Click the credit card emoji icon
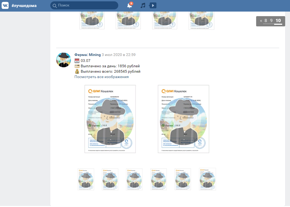Image resolution: width=290 pixels, height=207 pixels. click(x=77, y=66)
